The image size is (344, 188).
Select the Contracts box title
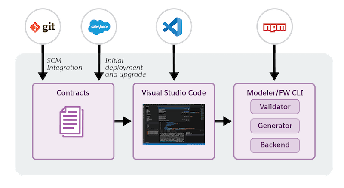tap(73, 93)
